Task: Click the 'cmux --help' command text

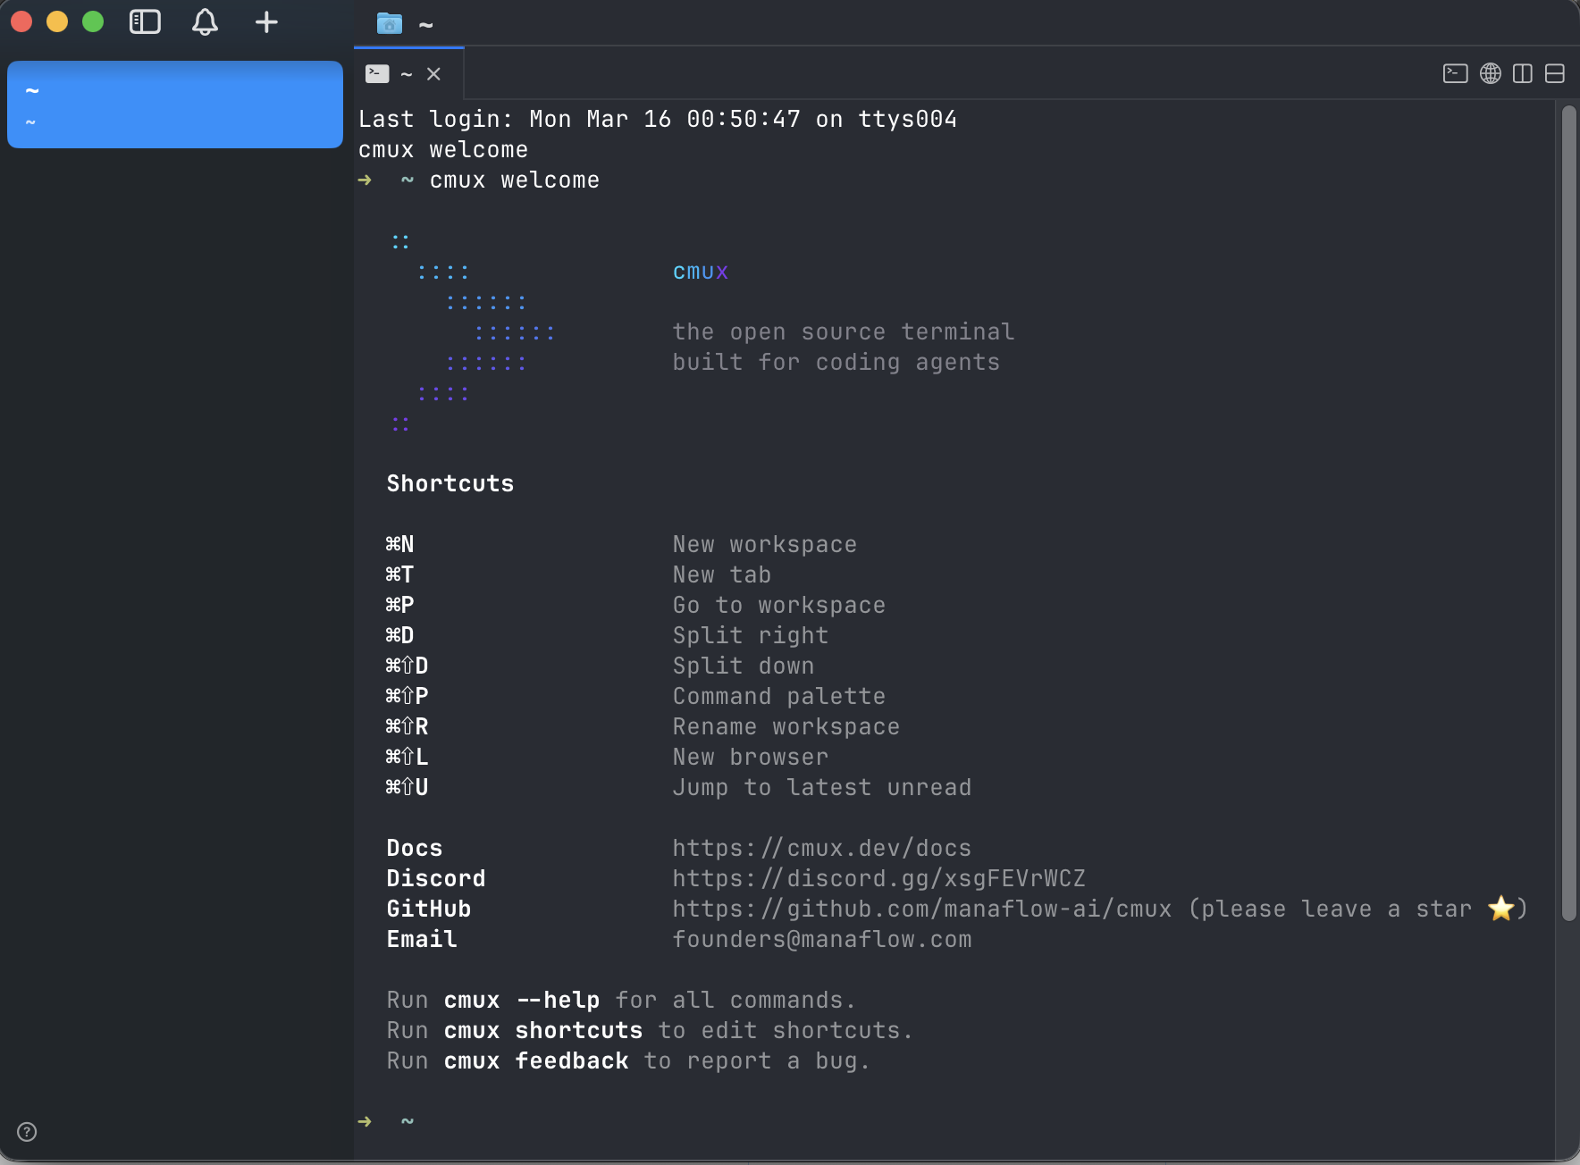Action: 522,1000
